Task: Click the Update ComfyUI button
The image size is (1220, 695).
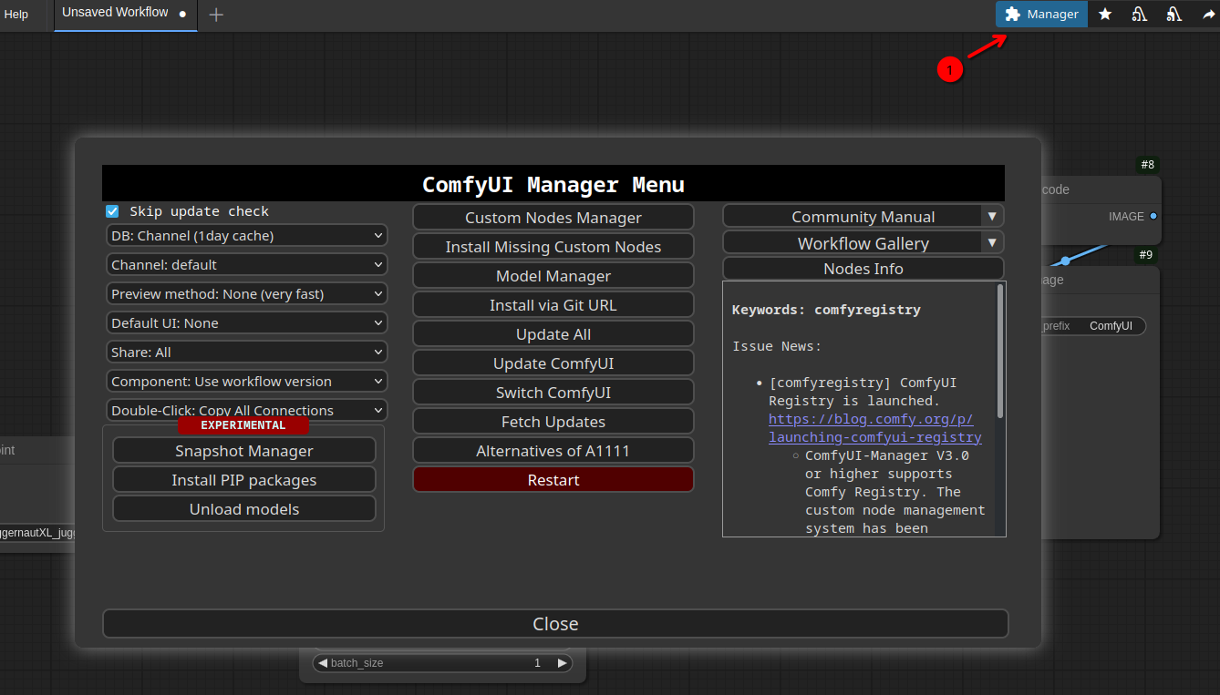Action: (553, 363)
